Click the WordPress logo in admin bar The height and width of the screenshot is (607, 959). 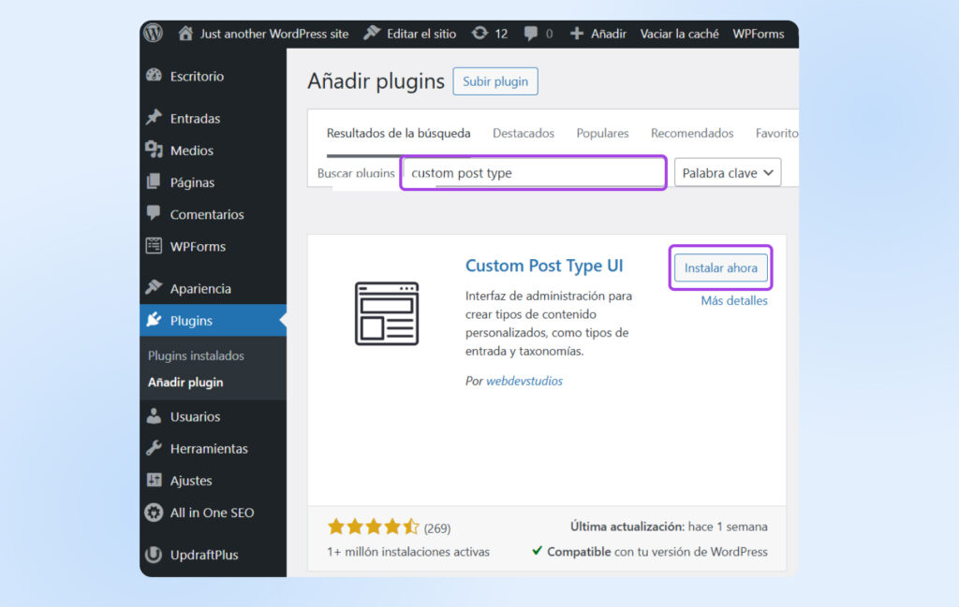(154, 34)
